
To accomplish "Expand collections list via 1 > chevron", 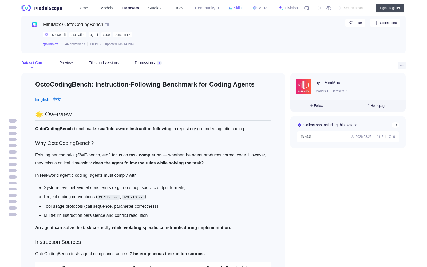I will [x=395, y=125].
